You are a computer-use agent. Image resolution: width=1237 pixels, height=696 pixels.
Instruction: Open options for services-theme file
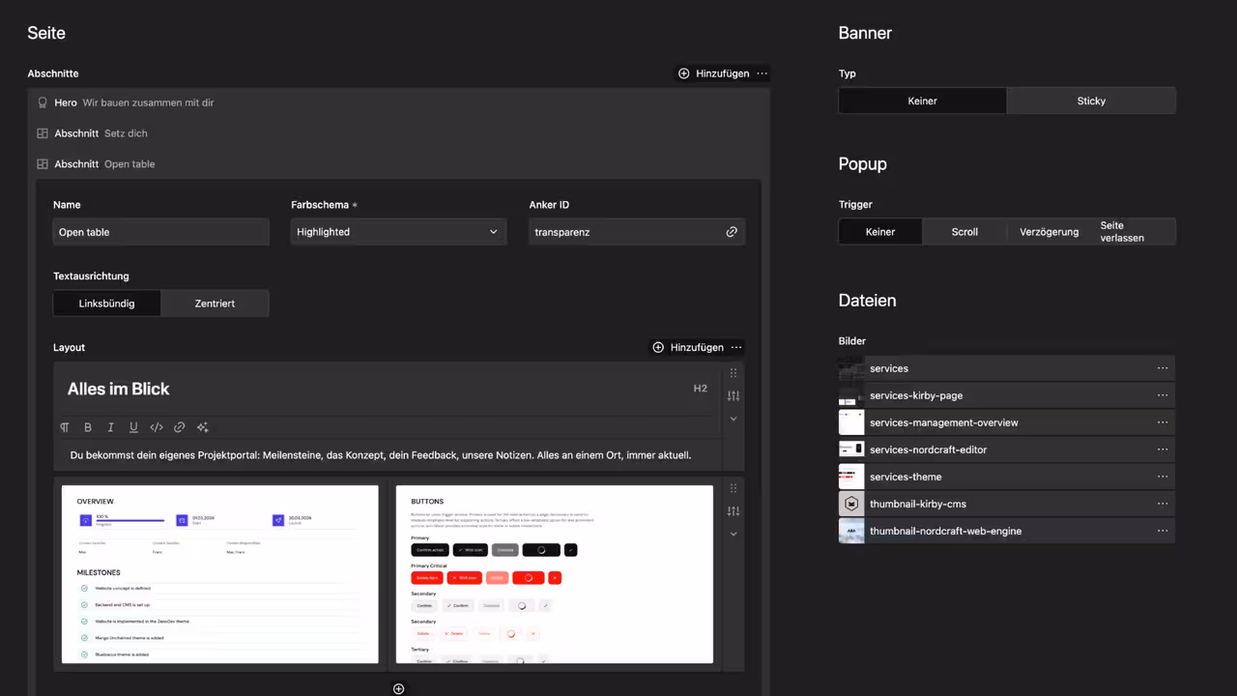point(1163,477)
